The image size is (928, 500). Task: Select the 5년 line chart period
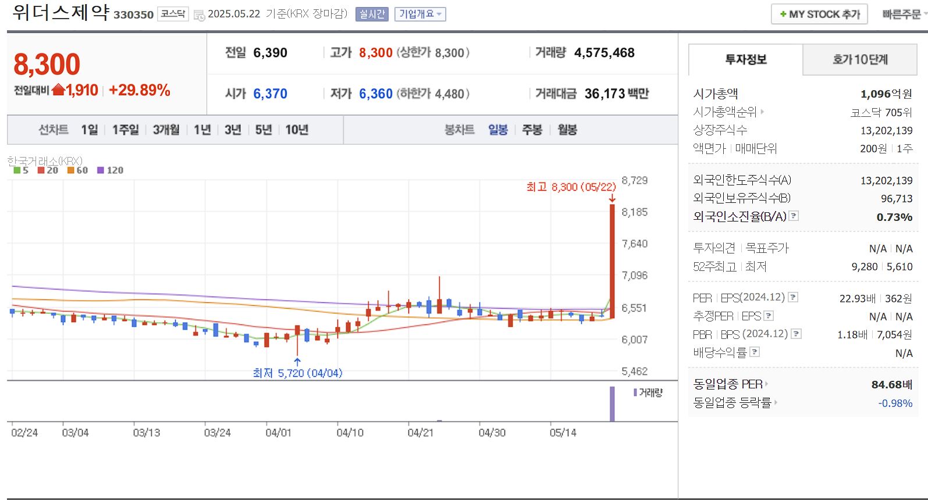click(264, 130)
